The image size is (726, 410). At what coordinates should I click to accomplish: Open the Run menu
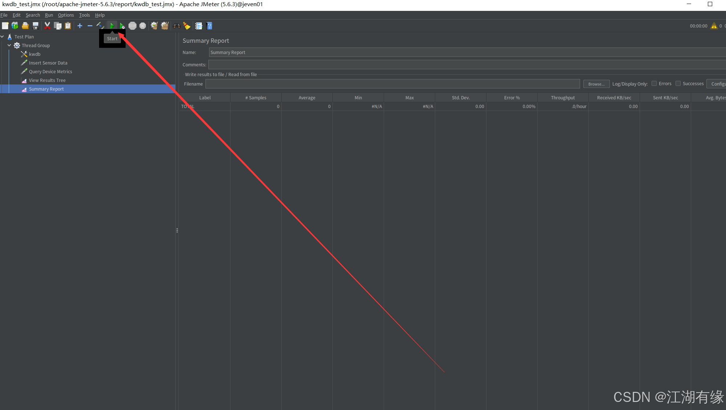pos(49,15)
